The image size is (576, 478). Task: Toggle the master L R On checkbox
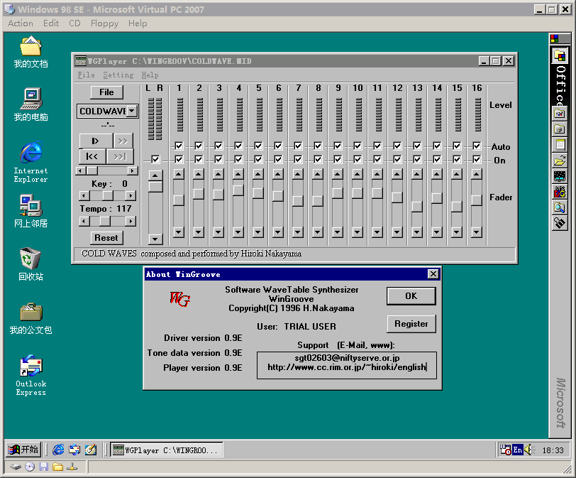155,159
